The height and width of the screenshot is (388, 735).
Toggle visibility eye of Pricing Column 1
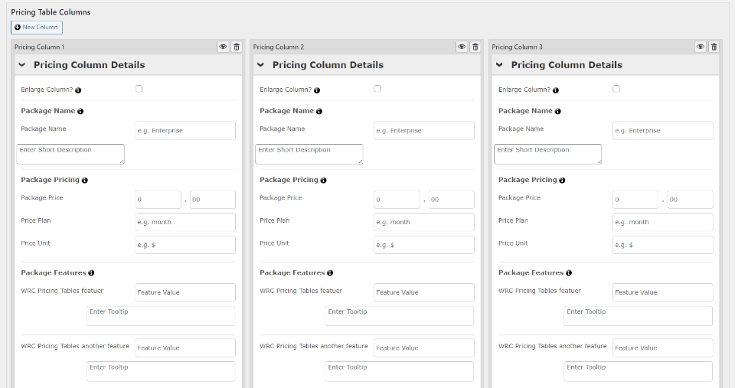pyautogui.click(x=223, y=47)
